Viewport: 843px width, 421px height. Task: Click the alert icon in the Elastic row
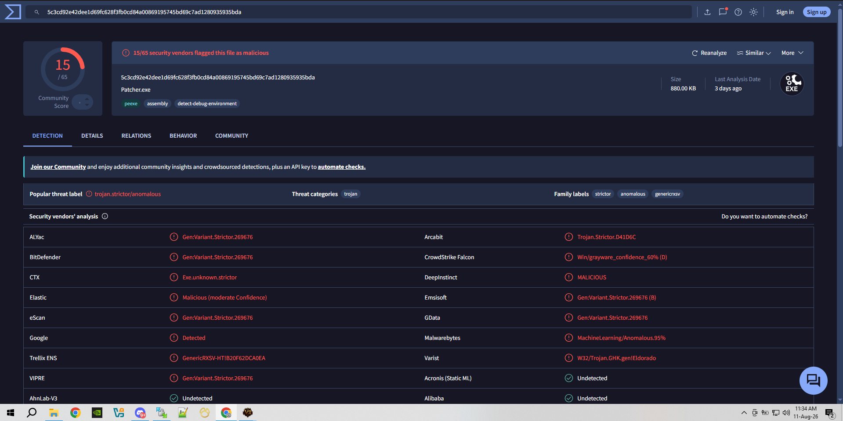click(x=174, y=298)
